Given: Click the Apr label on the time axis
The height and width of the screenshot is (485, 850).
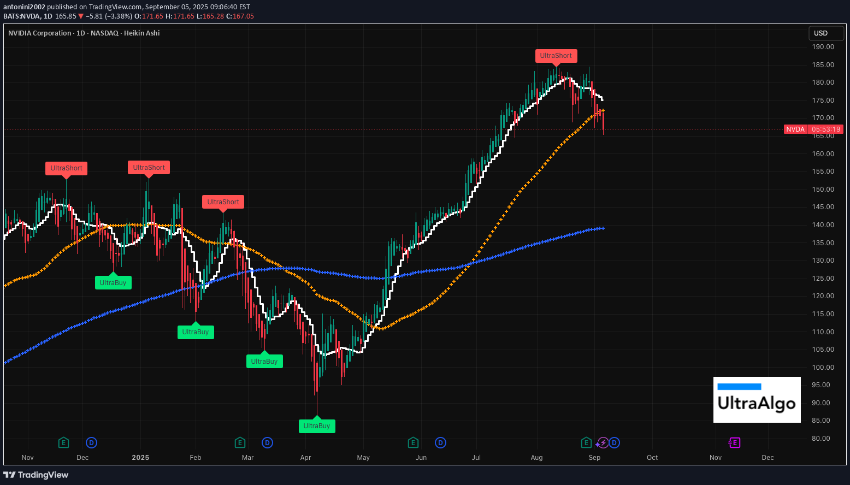Looking at the screenshot, I should tap(305, 458).
